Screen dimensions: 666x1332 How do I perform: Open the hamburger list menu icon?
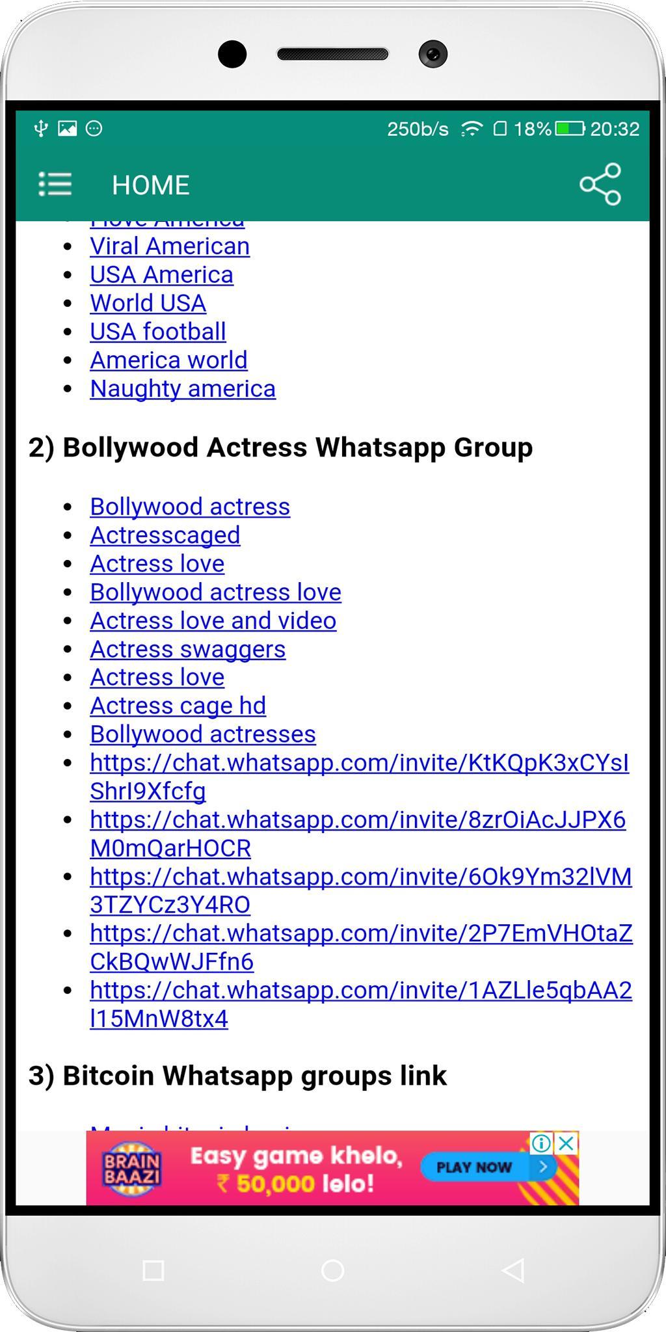point(55,185)
